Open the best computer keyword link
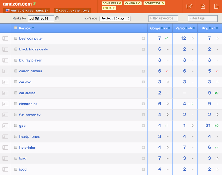 [x=31, y=39]
